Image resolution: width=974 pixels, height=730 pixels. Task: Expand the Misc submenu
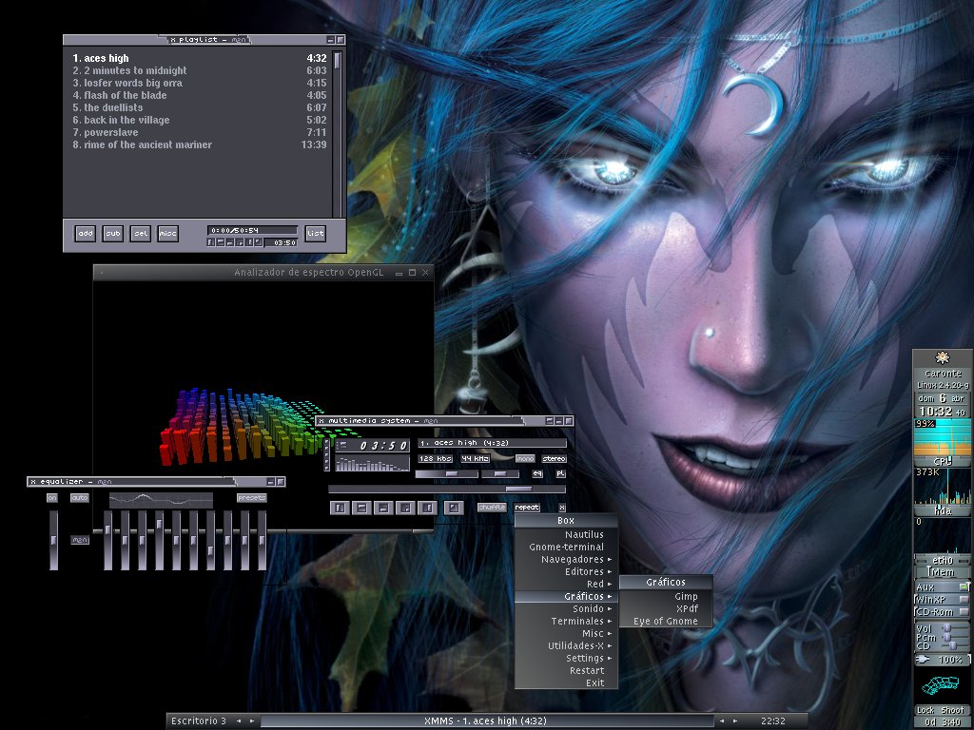coord(566,634)
